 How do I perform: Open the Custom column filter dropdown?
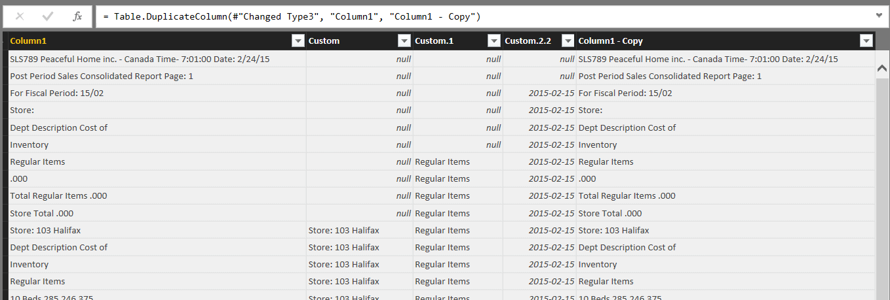404,41
